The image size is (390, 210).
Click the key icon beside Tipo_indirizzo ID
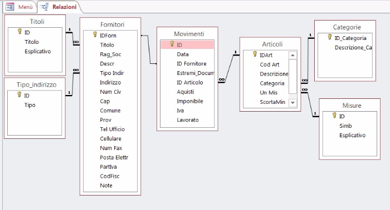click(x=19, y=94)
